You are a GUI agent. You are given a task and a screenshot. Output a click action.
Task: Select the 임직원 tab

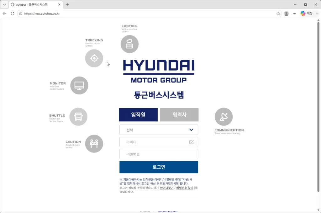[x=138, y=114]
